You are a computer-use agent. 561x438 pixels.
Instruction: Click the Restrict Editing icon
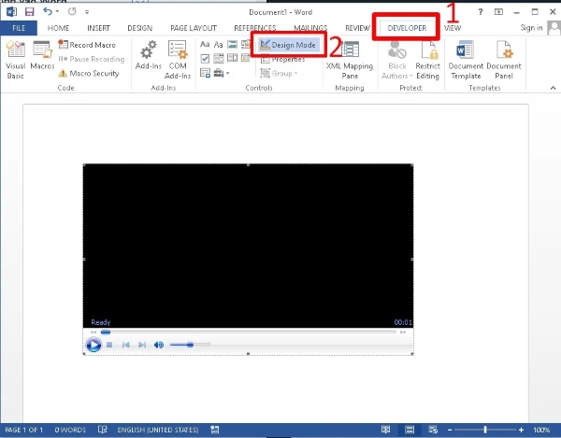click(x=427, y=56)
